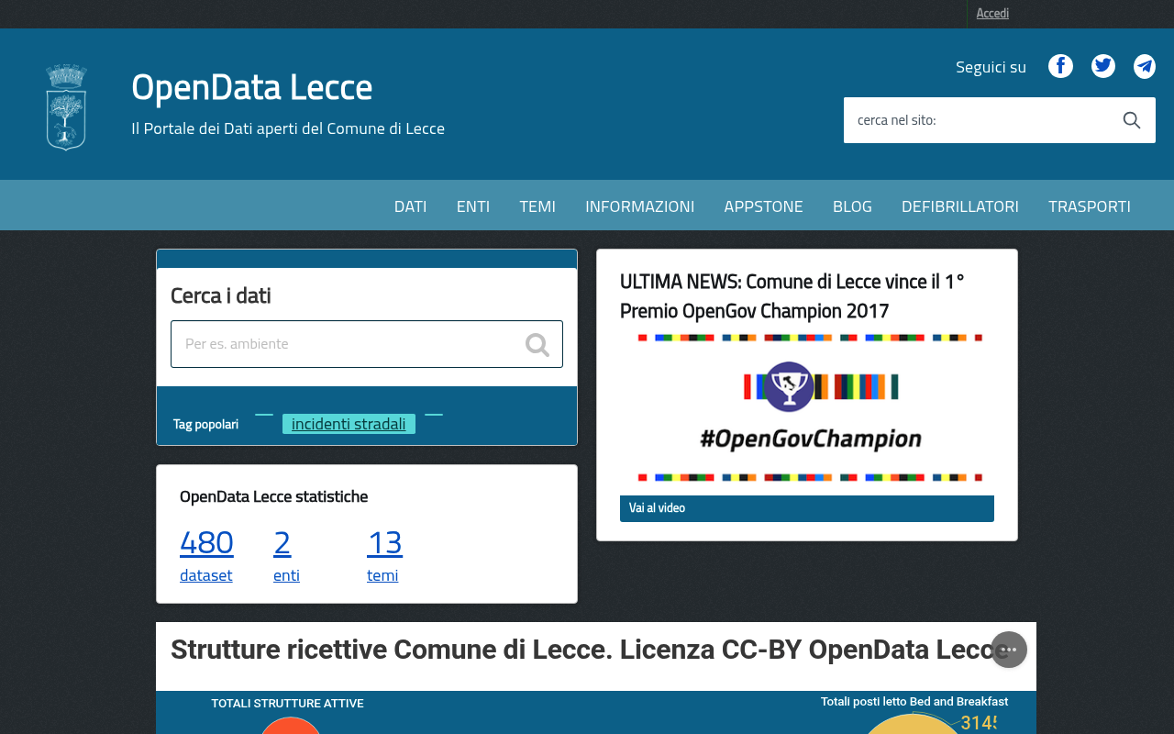Click 'Totali posti letto Bed and Breakfast' label

point(914,702)
